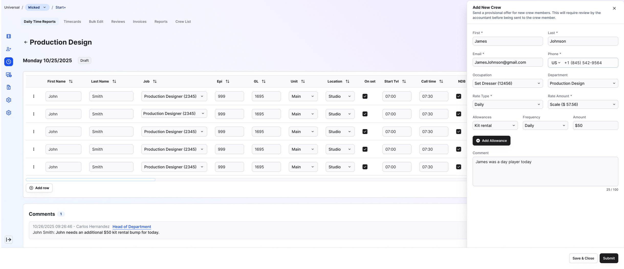The width and height of the screenshot is (624, 269).
Task: Open the invoices document sidebar icon
Action: coord(8,87)
